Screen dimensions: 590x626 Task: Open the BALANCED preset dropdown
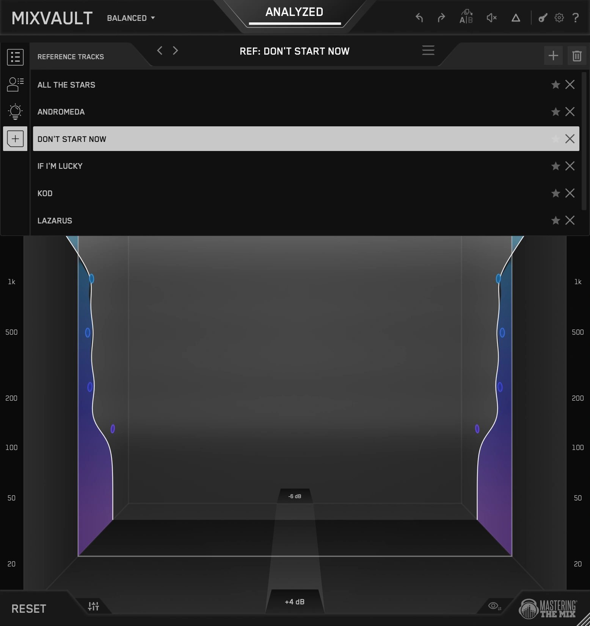(131, 18)
